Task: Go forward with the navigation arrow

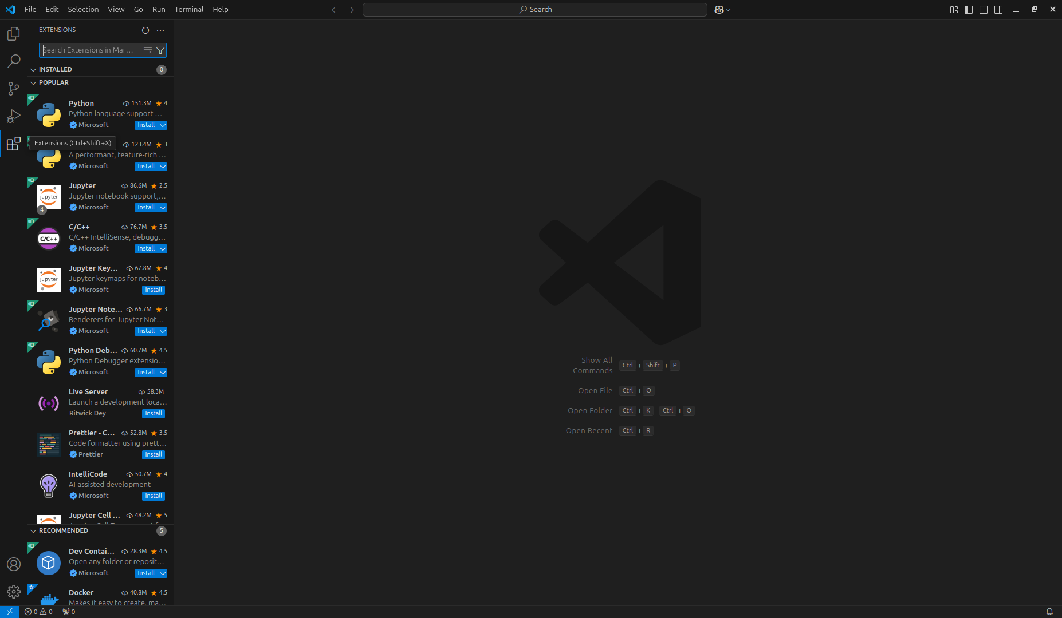Action: [351, 10]
